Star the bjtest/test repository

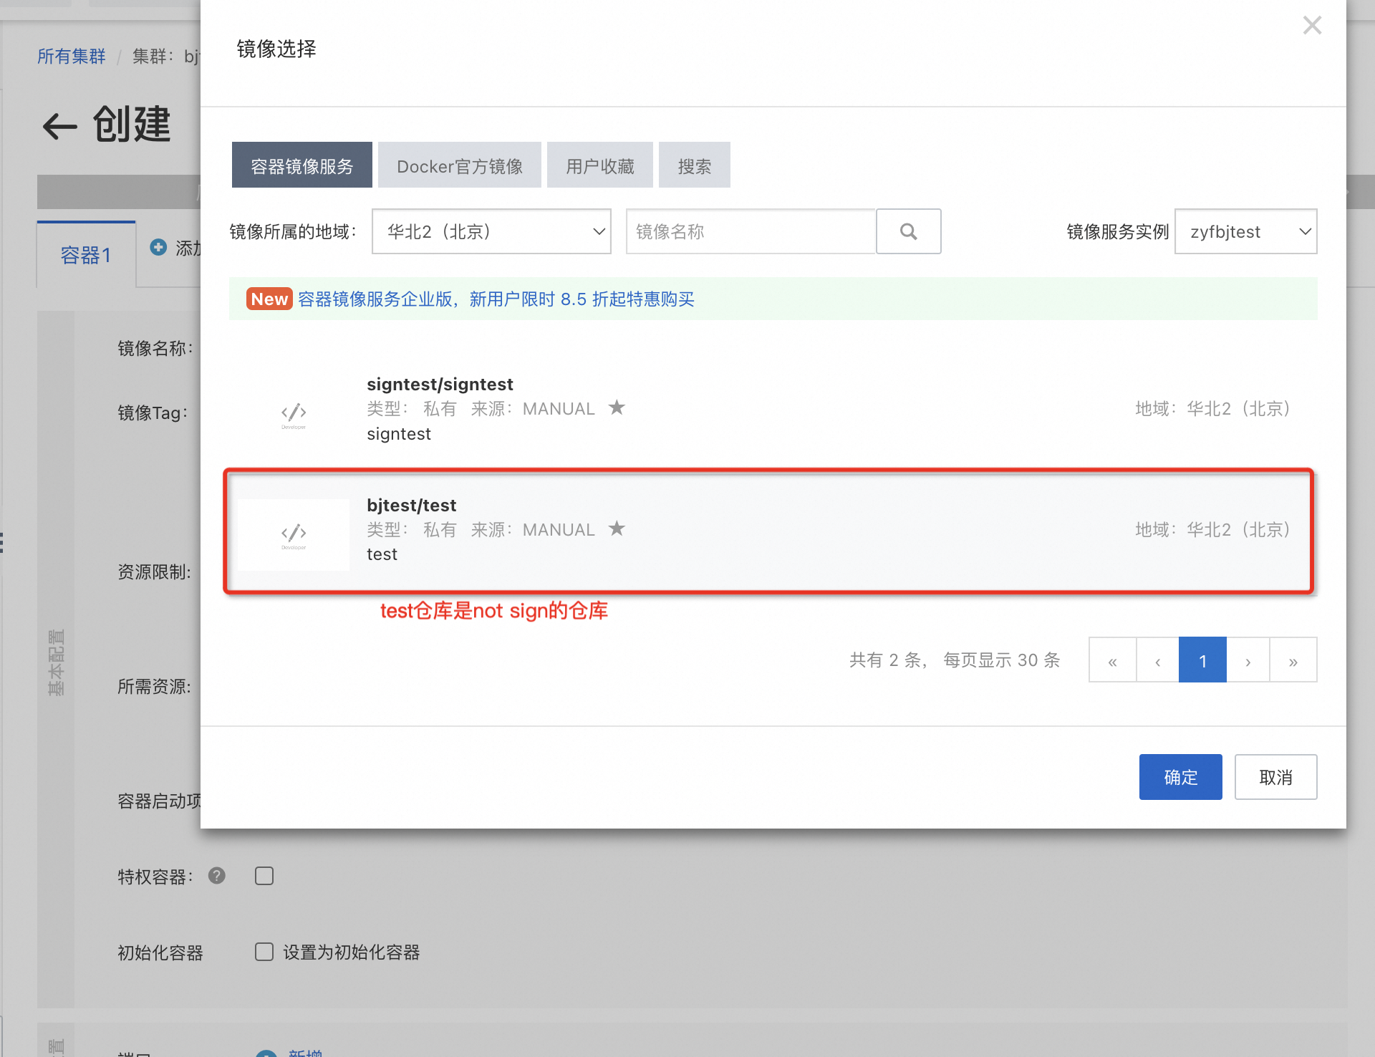click(x=616, y=528)
